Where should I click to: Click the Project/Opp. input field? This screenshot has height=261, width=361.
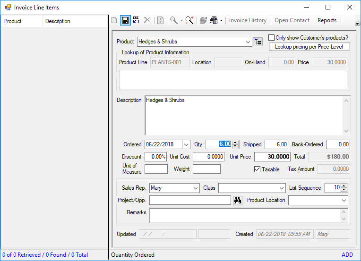[190, 200]
